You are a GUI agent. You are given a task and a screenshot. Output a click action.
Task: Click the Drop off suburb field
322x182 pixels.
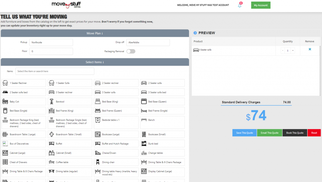[148, 42]
